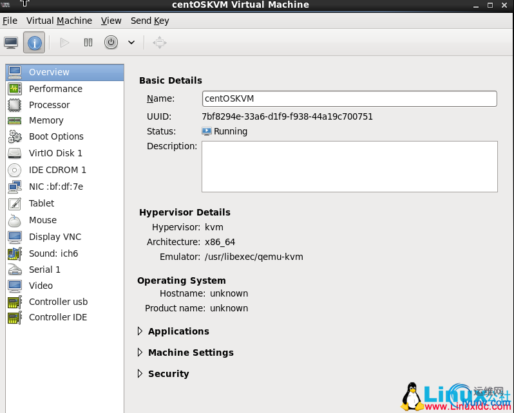
Task: Click the hypervisor value kvm
Action: click(214, 227)
